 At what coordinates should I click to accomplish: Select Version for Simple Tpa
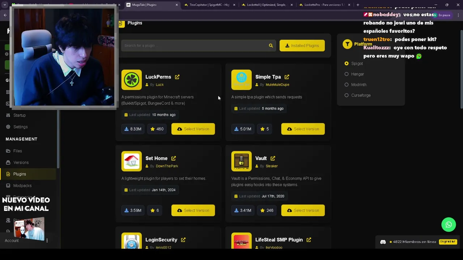coord(303,129)
